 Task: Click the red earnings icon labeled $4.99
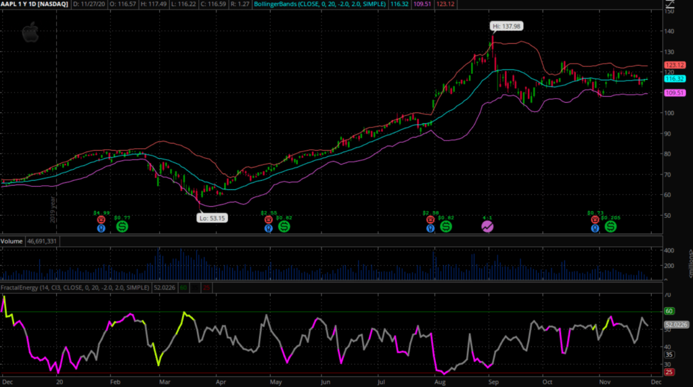click(x=102, y=220)
